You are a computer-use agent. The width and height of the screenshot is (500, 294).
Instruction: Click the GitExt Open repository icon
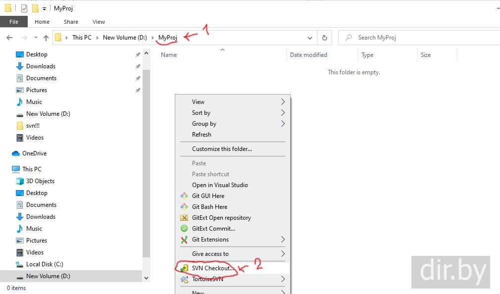pos(184,218)
